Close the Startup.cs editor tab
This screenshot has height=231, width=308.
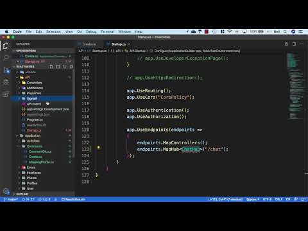[129, 44]
